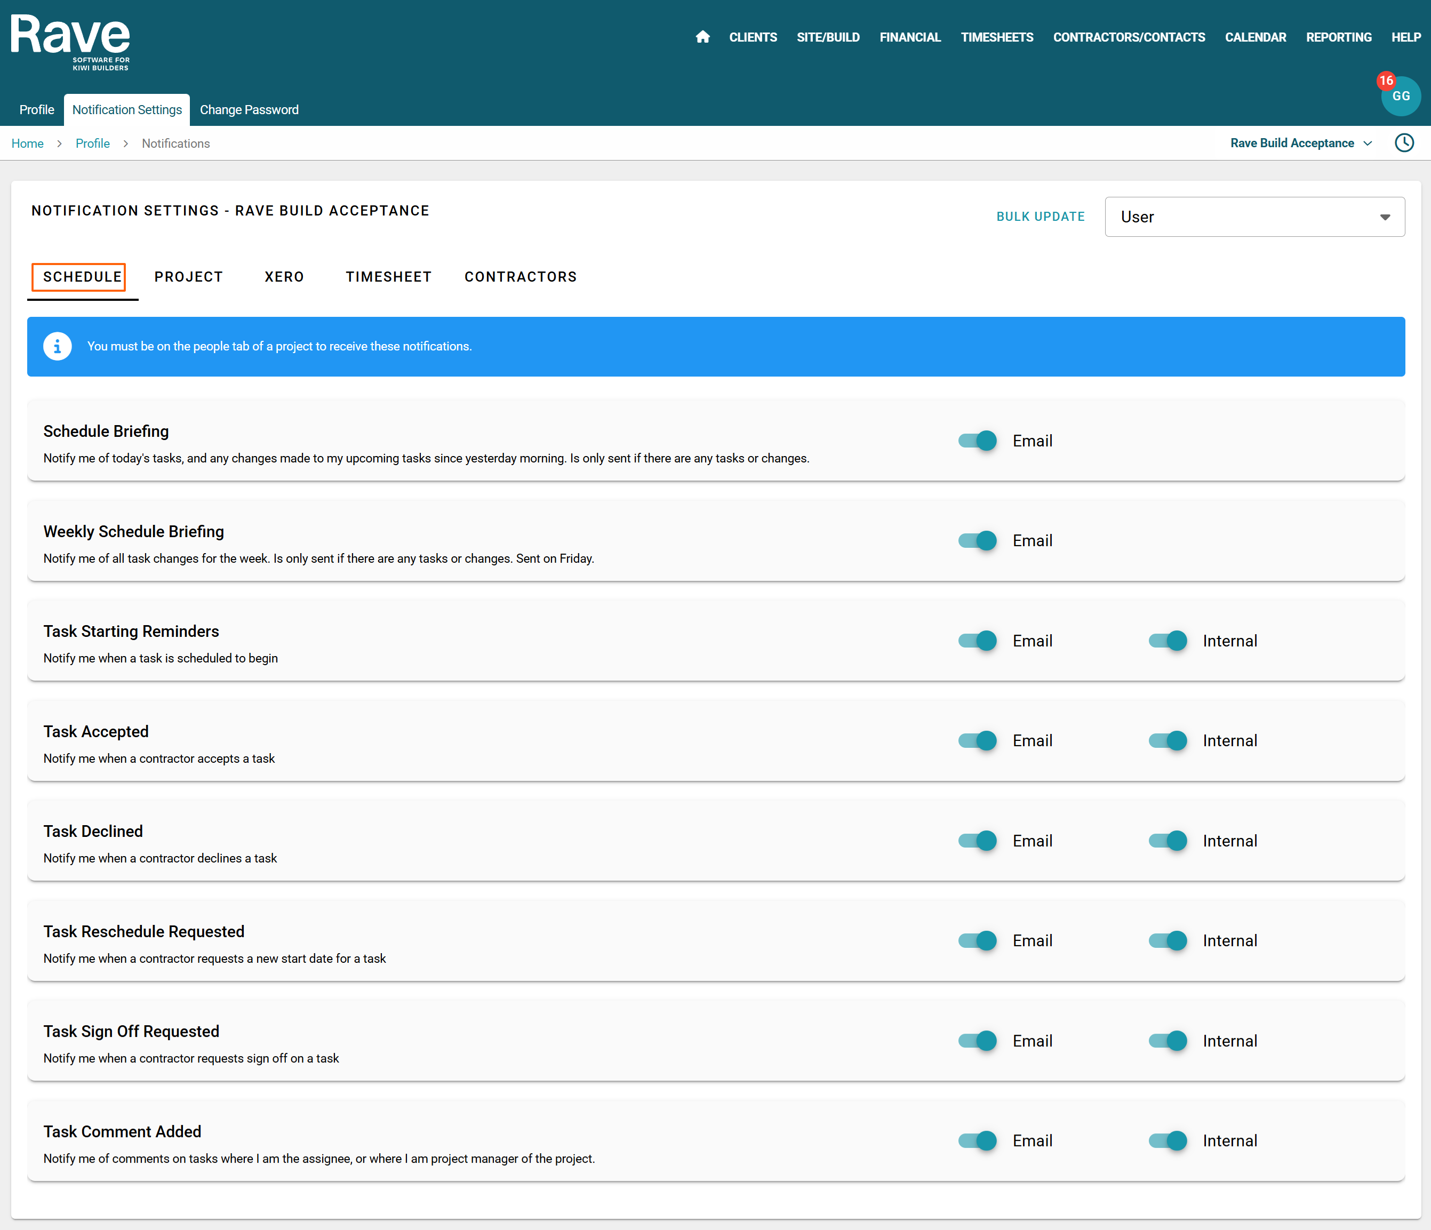Click the red 16 notifications badge
Image resolution: width=1431 pixels, height=1230 pixels.
tap(1386, 81)
